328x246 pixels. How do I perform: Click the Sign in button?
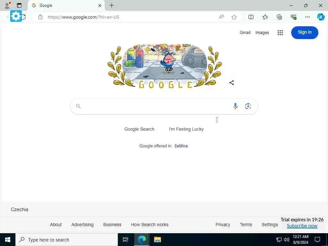tap(305, 32)
